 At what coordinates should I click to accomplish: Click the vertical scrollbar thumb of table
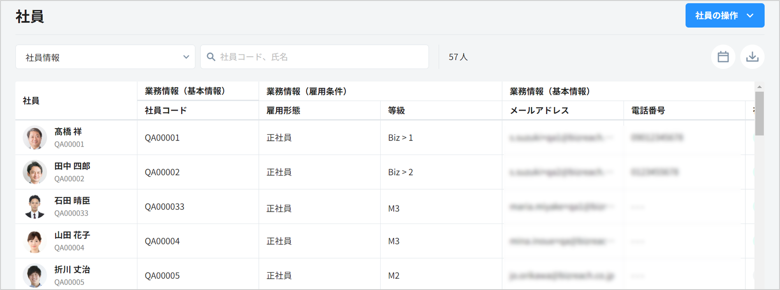[x=759, y=113]
